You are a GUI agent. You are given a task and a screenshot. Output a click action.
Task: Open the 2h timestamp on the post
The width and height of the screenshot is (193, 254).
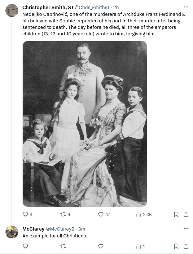116,8
